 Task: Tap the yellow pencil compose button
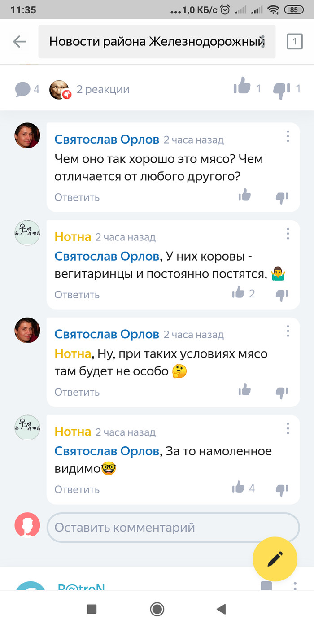(x=275, y=559)
